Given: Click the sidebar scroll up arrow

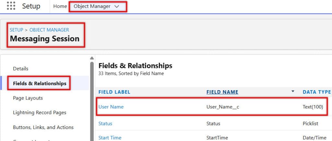Looking at the screenshot, I should 92,58.
